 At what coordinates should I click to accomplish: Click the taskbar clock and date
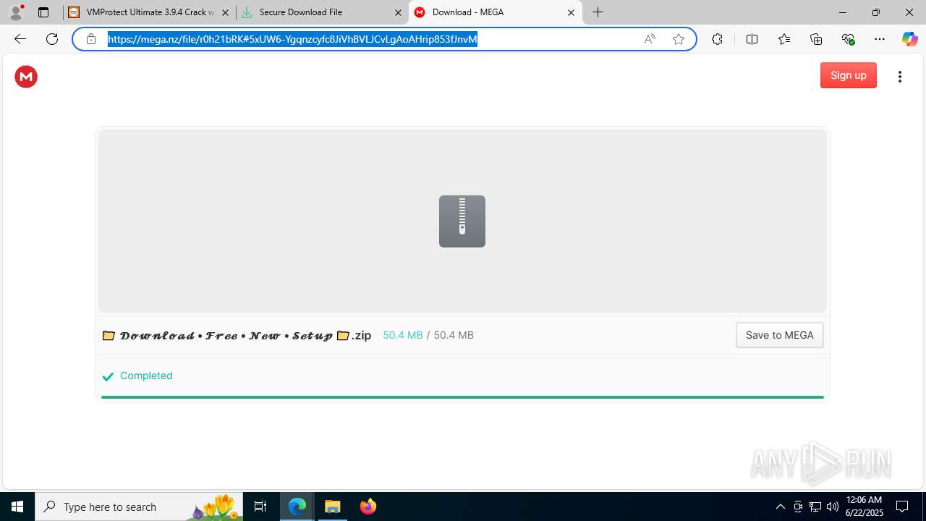(865, 507)
